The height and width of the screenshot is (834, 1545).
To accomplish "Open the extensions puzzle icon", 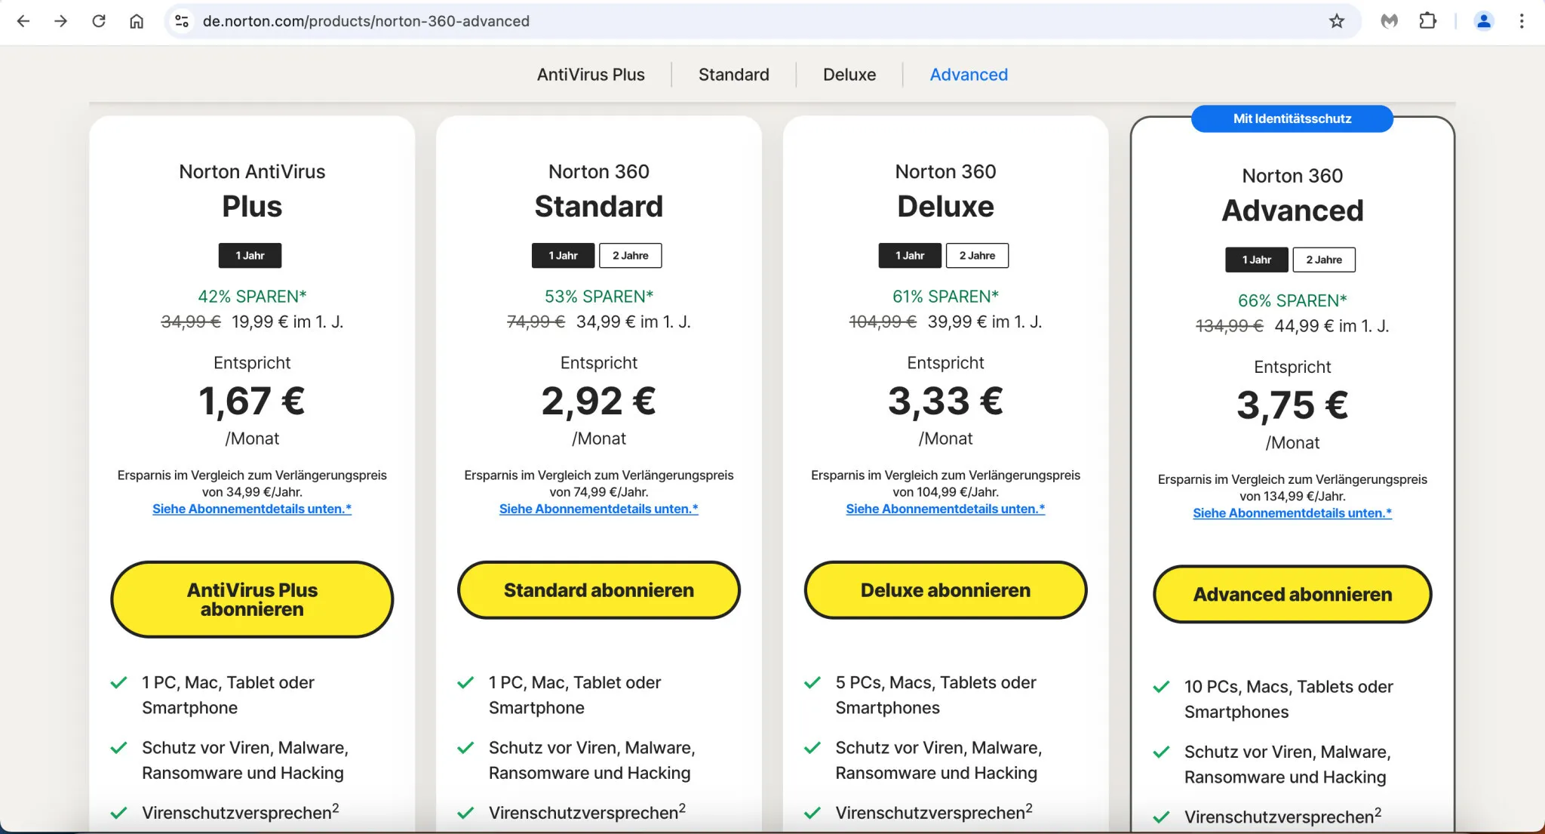I will tap(1427, 21).
